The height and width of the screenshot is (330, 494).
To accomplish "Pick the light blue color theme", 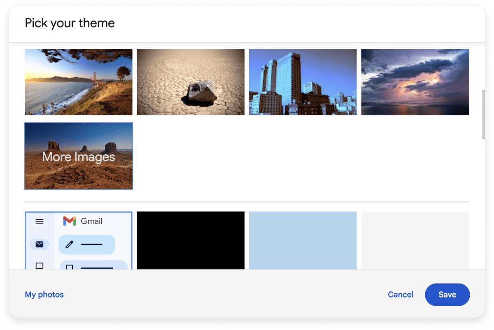I will click(303, 240).
